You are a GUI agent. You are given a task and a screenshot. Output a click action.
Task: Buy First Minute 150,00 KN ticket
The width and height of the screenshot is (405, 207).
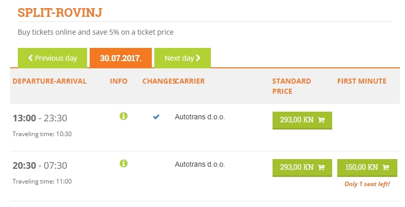coord(367,168)
